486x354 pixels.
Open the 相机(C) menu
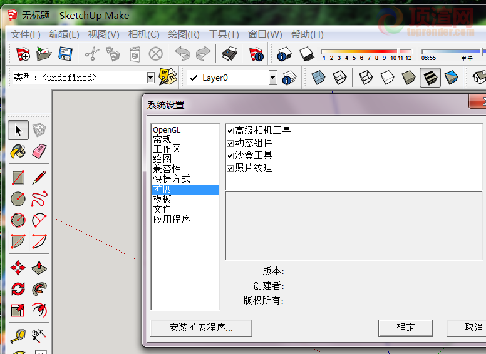click(144, 34)
